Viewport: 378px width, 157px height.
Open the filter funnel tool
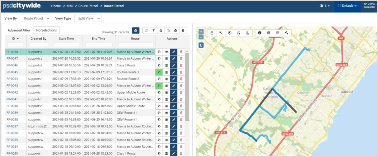pos(154,31)
